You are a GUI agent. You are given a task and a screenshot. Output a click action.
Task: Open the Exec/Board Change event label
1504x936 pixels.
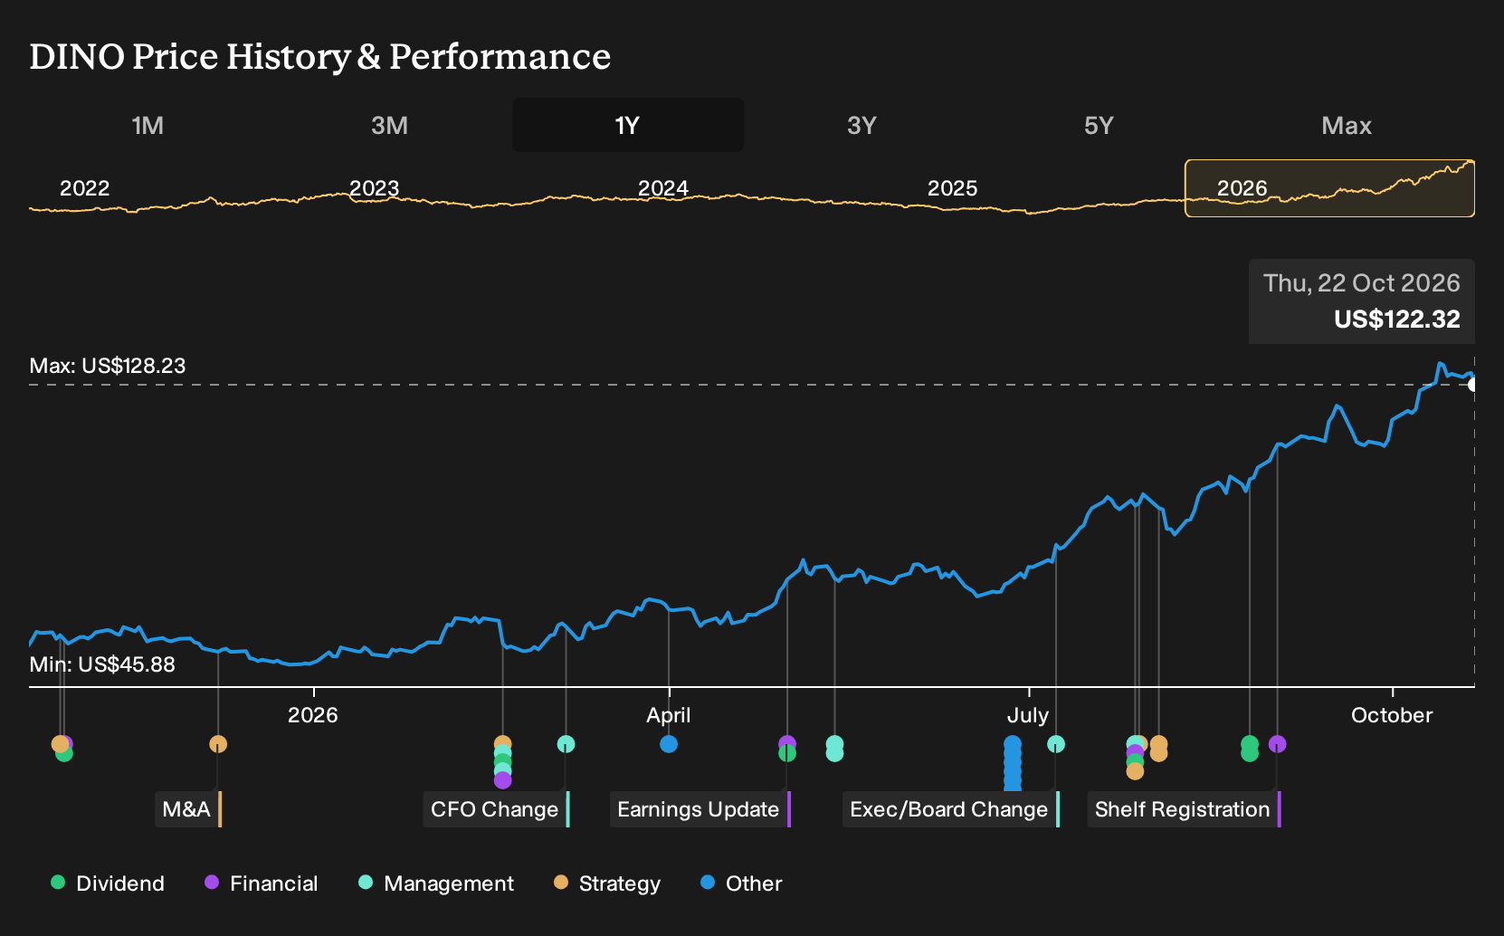coord(951,809)
